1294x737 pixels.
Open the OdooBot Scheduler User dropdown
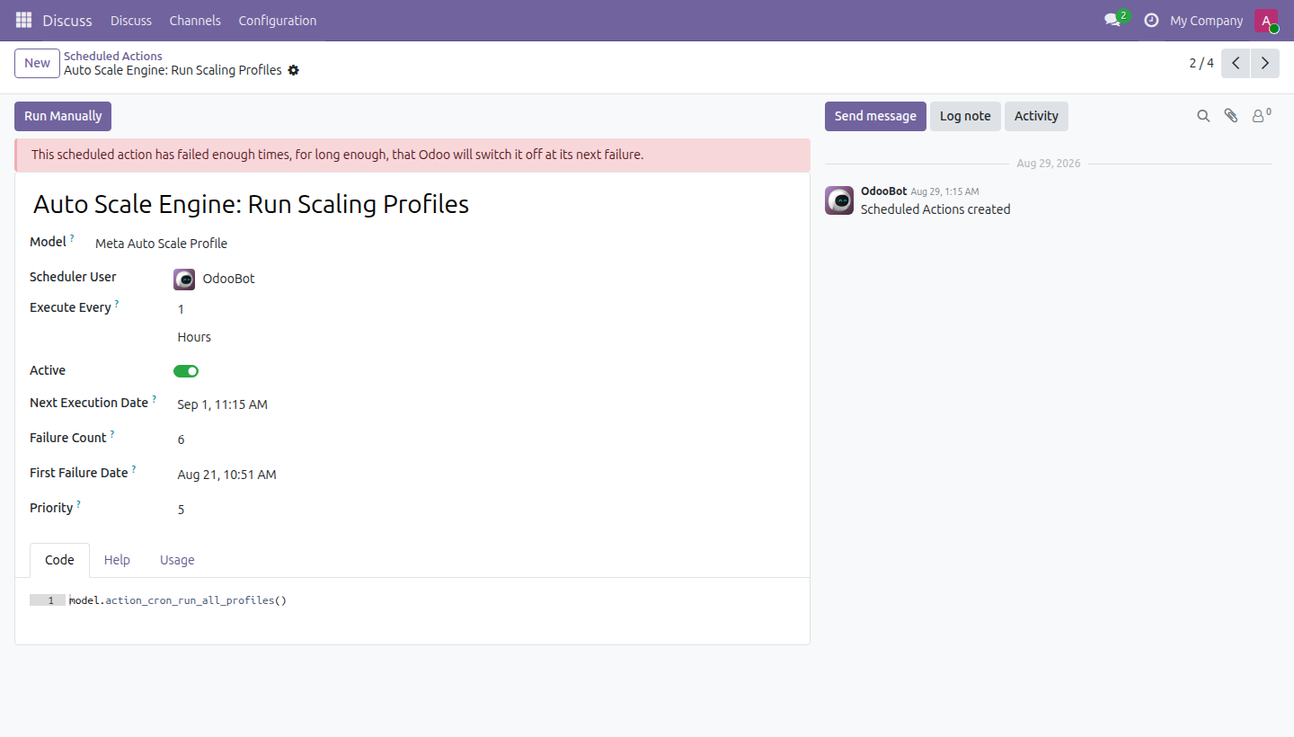pyautogui.click(x=495, y=280)
